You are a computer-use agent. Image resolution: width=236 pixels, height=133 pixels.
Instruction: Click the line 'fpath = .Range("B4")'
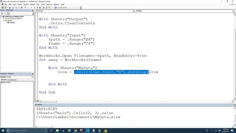point(72,40)
